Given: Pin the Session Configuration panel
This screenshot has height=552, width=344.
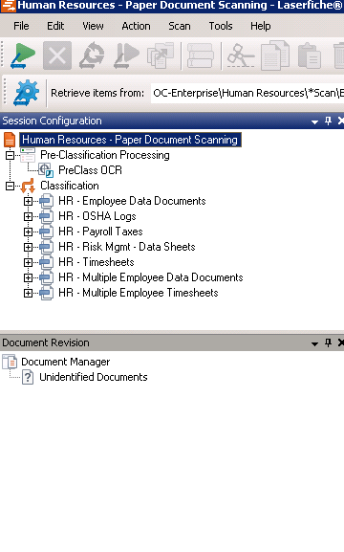Looking at the screenshot, I should click(328, 121).
